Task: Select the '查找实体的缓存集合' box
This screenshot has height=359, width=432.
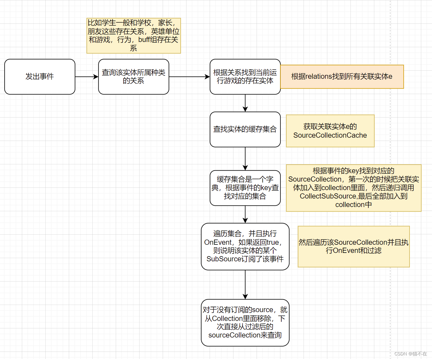Action: click(x=245, y=130)
